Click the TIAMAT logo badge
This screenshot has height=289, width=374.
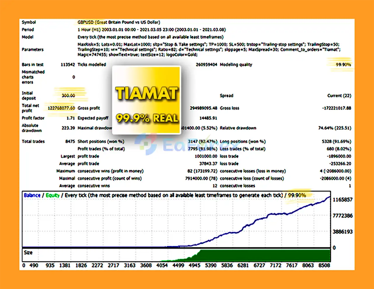pos(146,93)
